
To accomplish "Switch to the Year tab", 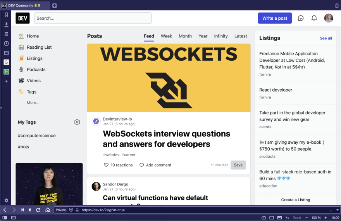I will click(x=203, y=36).
